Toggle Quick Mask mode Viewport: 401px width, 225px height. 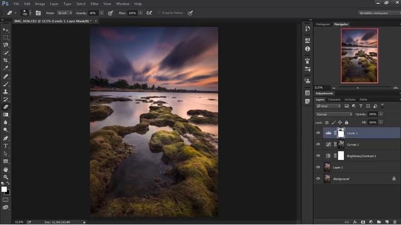click(x=6, y=200)
